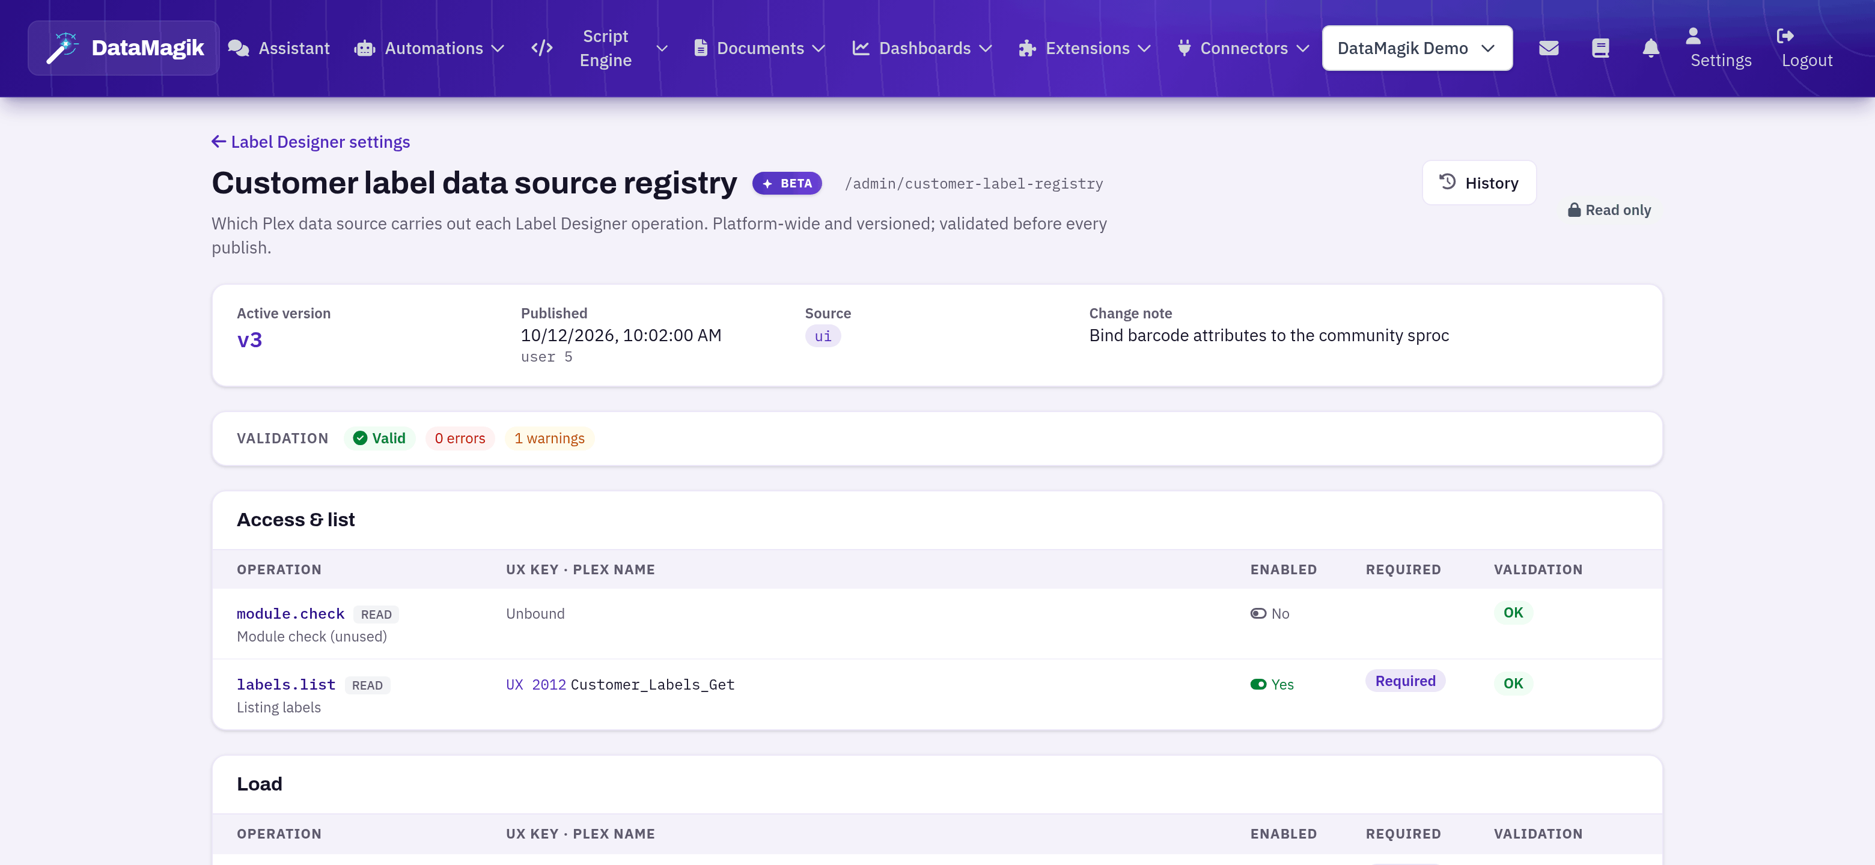Click the OK validation badge for labels.list
Viewport: 1875px width, 865px height.
click(1513, 683)
